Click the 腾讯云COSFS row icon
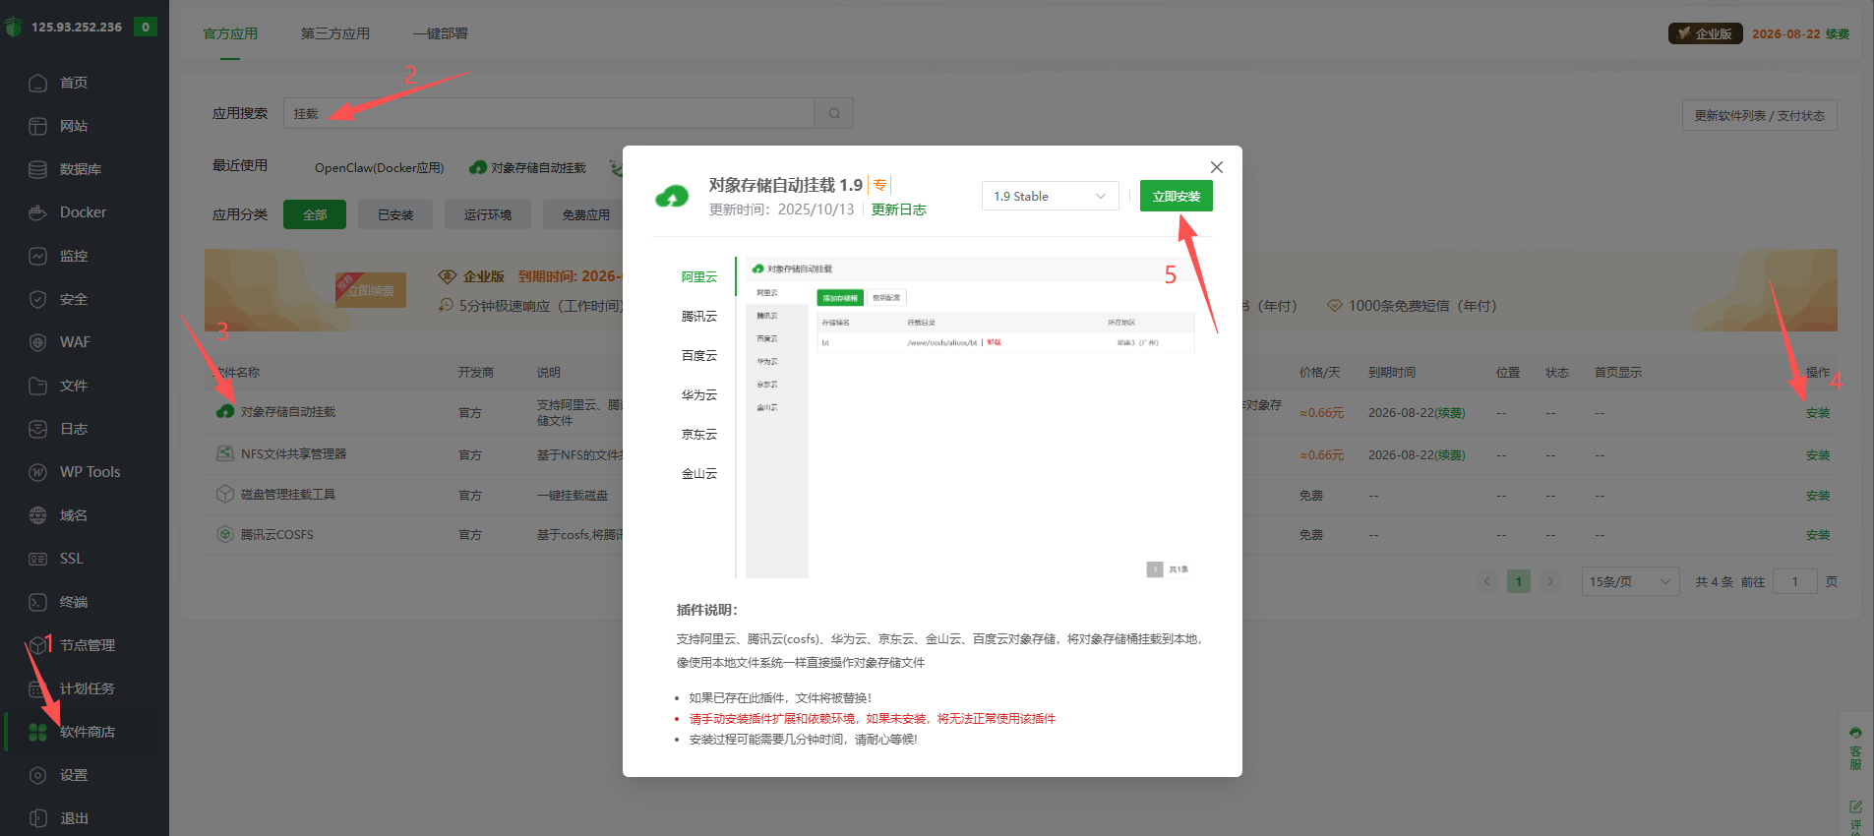Viewport: 1874px width, 836px height. 225,534
